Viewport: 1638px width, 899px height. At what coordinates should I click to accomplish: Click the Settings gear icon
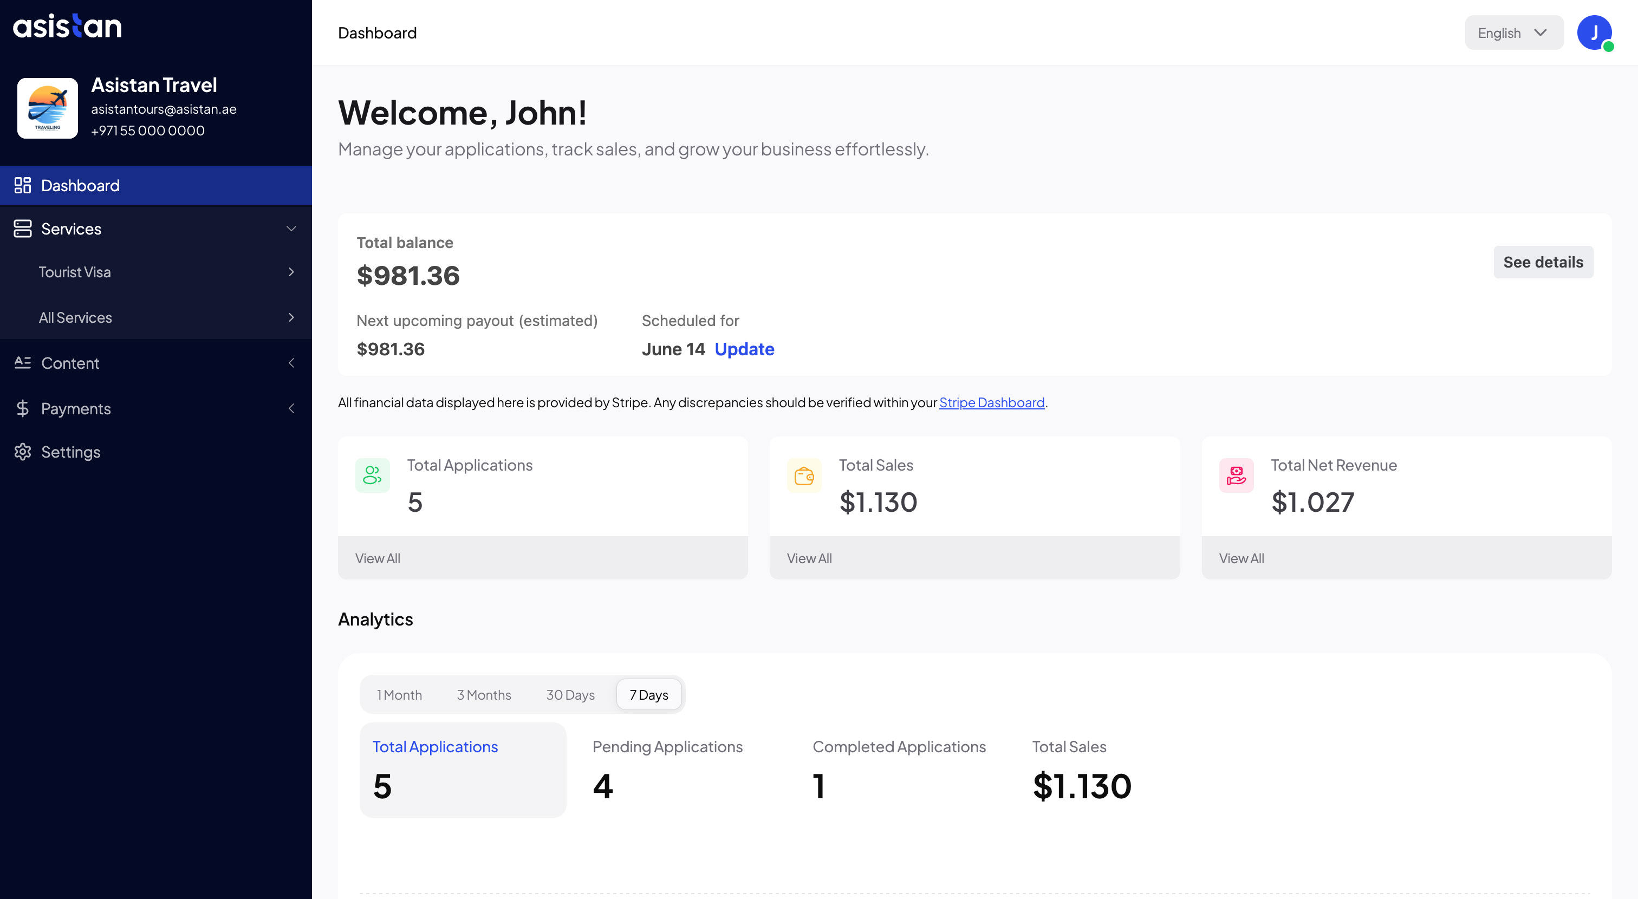23,452
